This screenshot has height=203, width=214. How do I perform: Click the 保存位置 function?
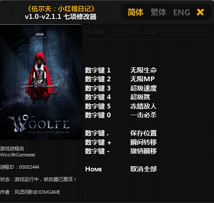pyautogui.click(x=144, y=133)
